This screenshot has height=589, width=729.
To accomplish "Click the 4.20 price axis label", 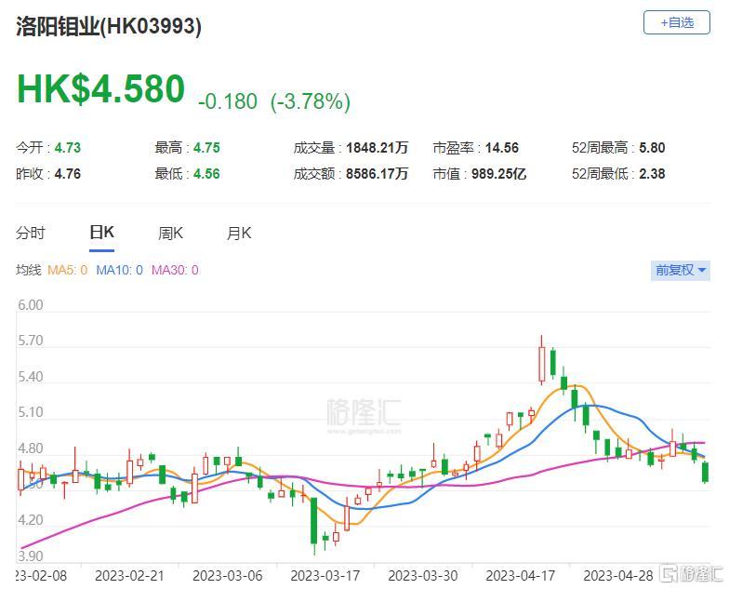I will click(30, 520).
